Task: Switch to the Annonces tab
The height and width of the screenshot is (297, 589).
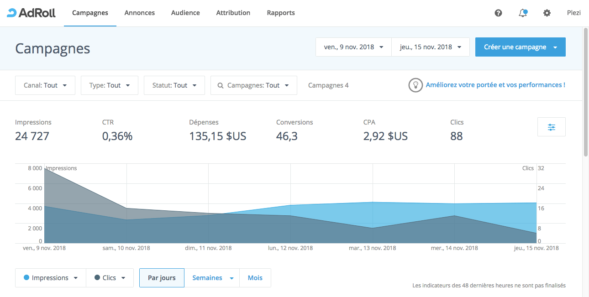Action: (x=140, y=13)
